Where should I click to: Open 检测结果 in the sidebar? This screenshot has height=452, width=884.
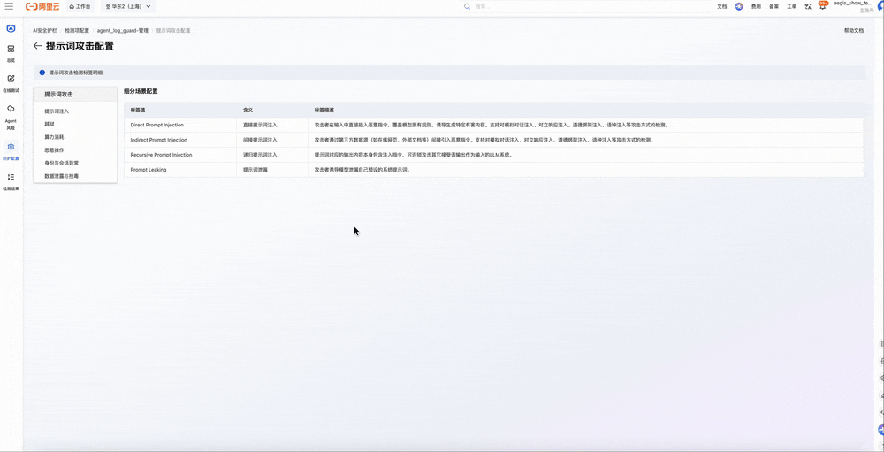click(x=11, y=181)
